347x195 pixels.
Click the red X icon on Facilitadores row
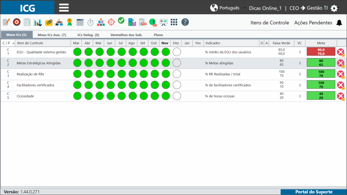(x=341, y=85)
